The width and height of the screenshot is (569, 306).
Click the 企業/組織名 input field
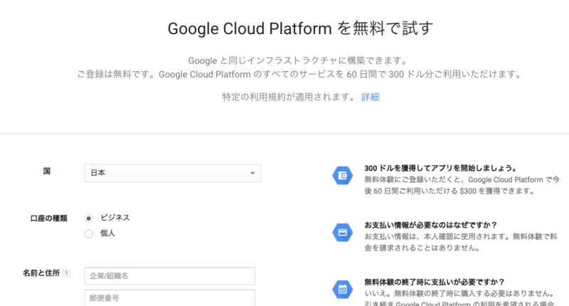[x=170, y=276]
